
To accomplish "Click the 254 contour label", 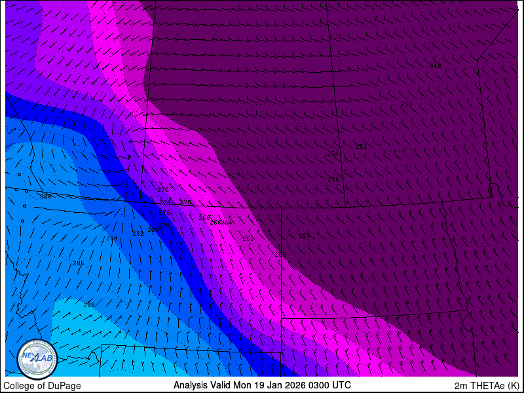I will pos(333,154).
